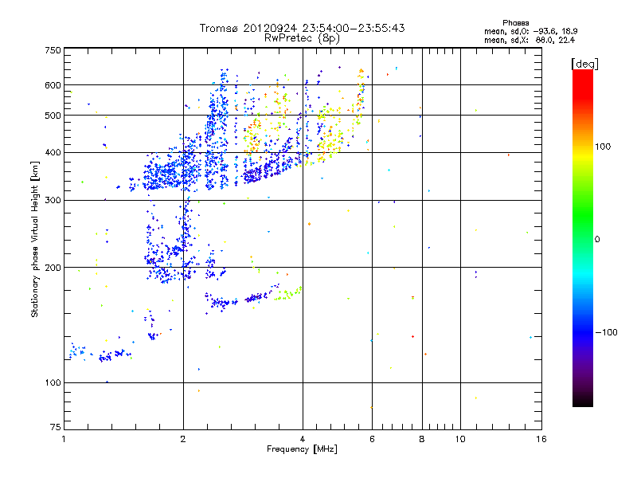This screenshot has width=637, height=478.
Task: Click the y-axis tick label "400"
Action: [x=53, y=152]
